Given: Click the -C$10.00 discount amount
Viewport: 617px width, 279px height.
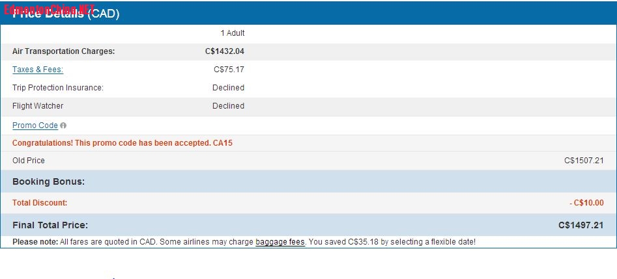Looking at the screenshot, I should (586, 203).
